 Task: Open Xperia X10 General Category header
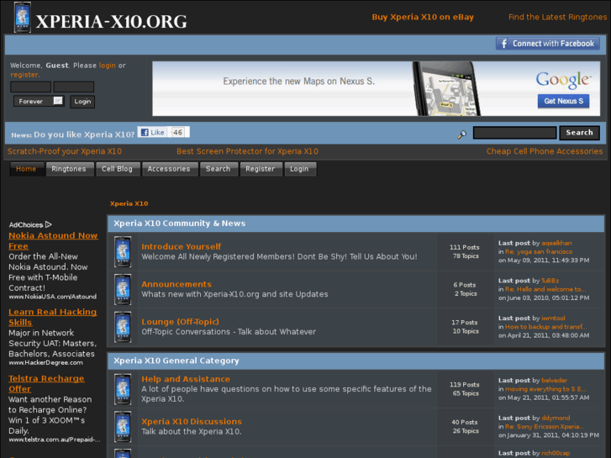[176, 361]
